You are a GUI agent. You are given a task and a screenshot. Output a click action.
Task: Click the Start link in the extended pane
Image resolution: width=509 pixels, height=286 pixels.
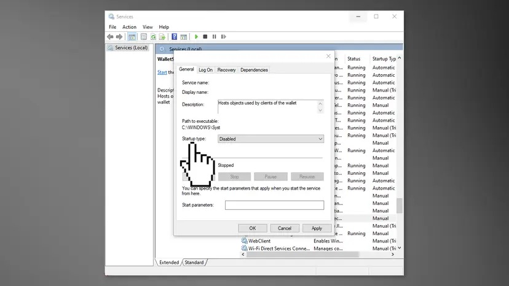pos(162,72)
